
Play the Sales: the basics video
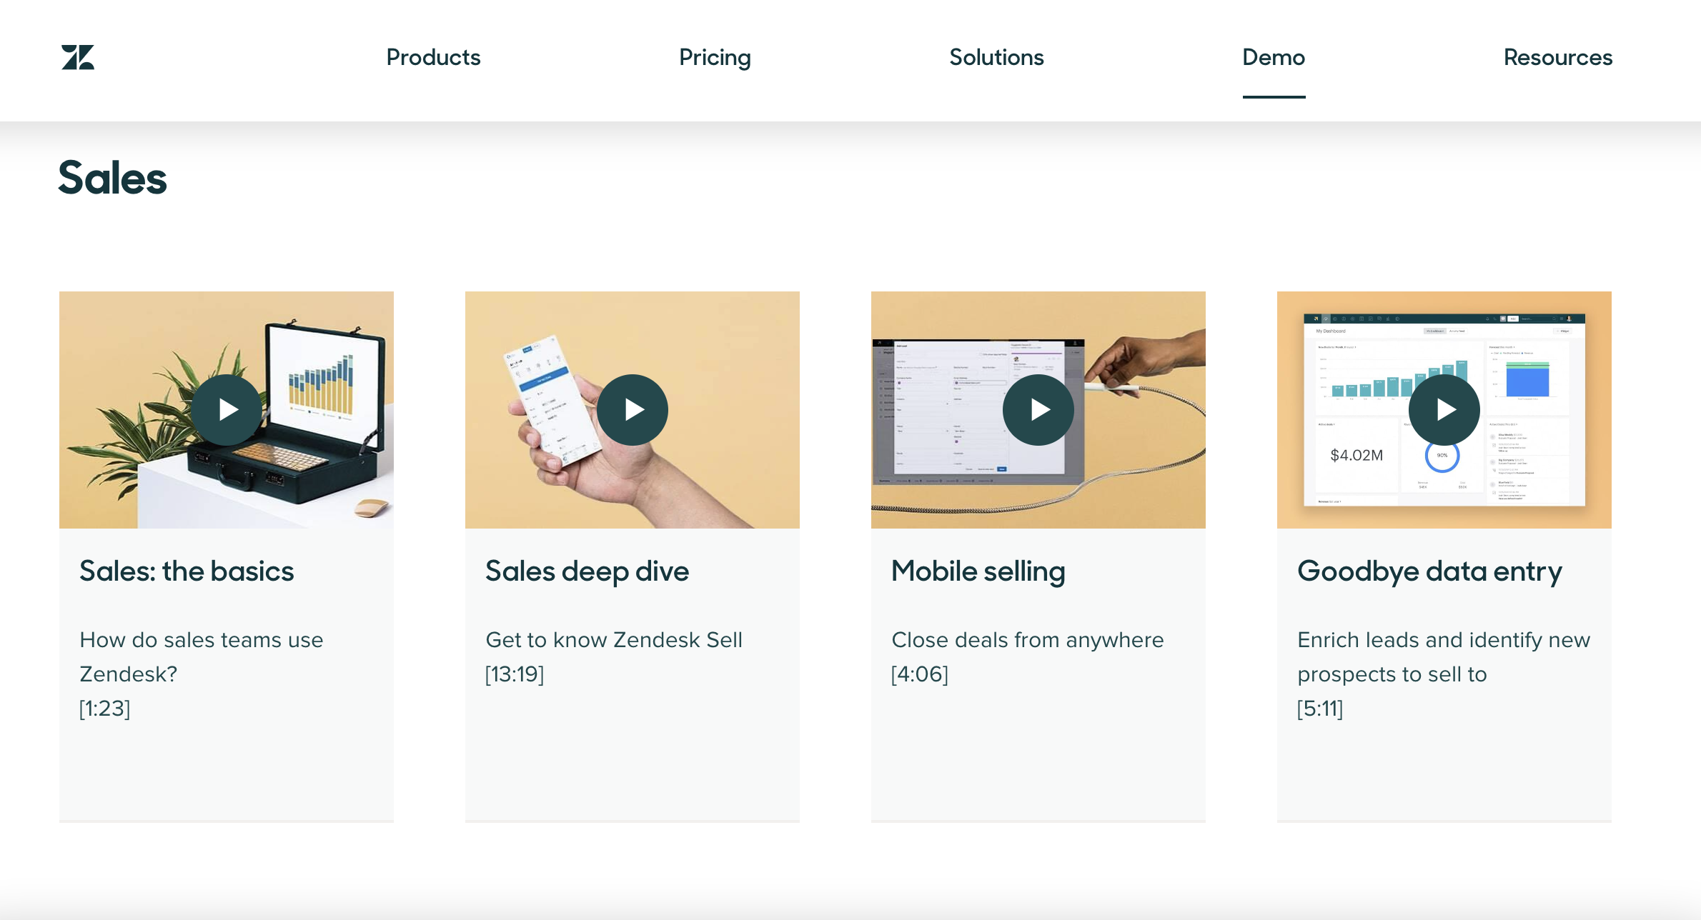point(227,410)
